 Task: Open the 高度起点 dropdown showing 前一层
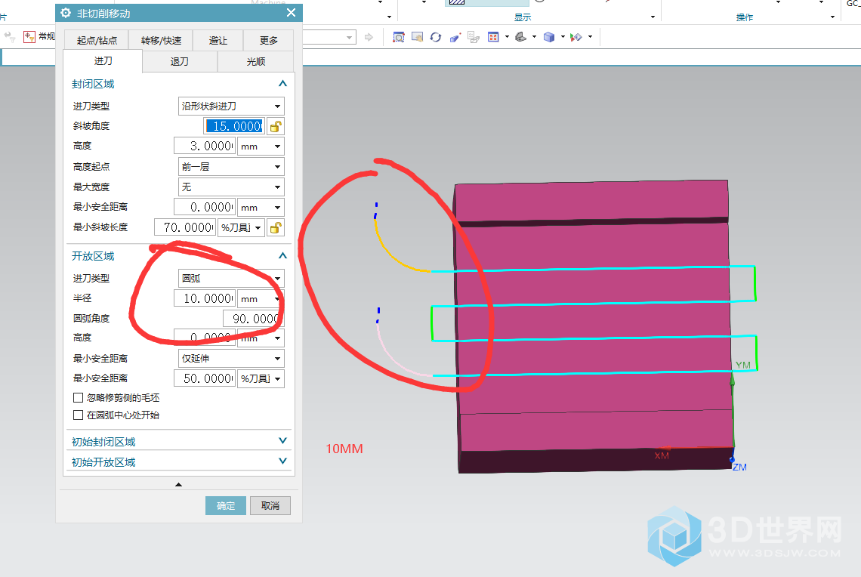point(231,167)
